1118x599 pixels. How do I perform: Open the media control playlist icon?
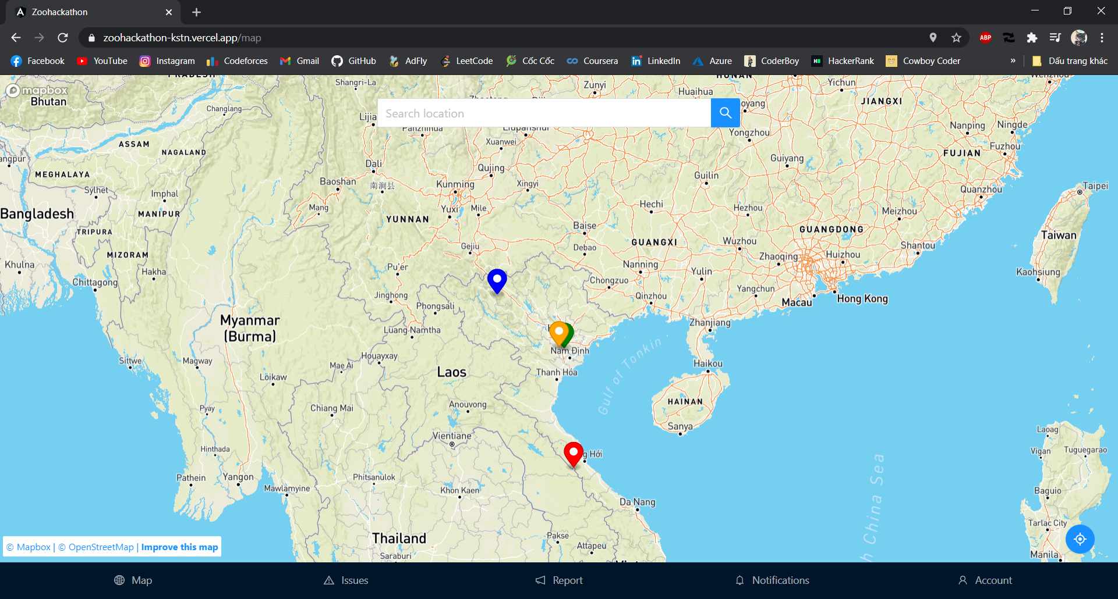(1055, 38)
